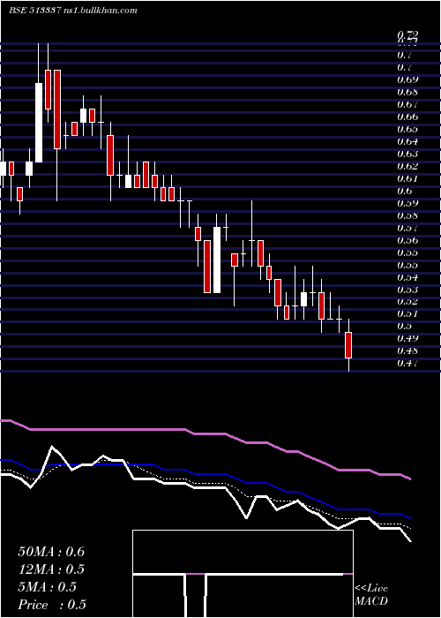Viewport: 441px width, 618px height.
Task: Click the header text 'BSE 513337 ns1.bullkhan.com'
Action: coord(73,11)
